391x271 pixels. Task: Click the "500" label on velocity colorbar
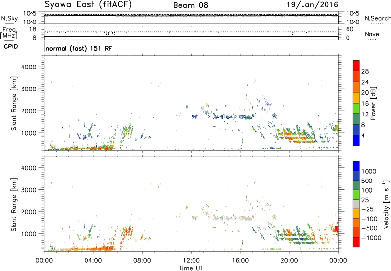coord(368,181)
